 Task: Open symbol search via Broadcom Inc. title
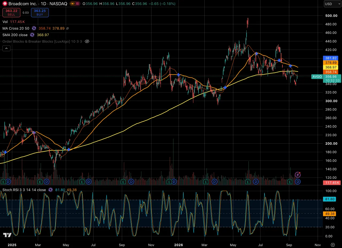(x=23, y=4)
